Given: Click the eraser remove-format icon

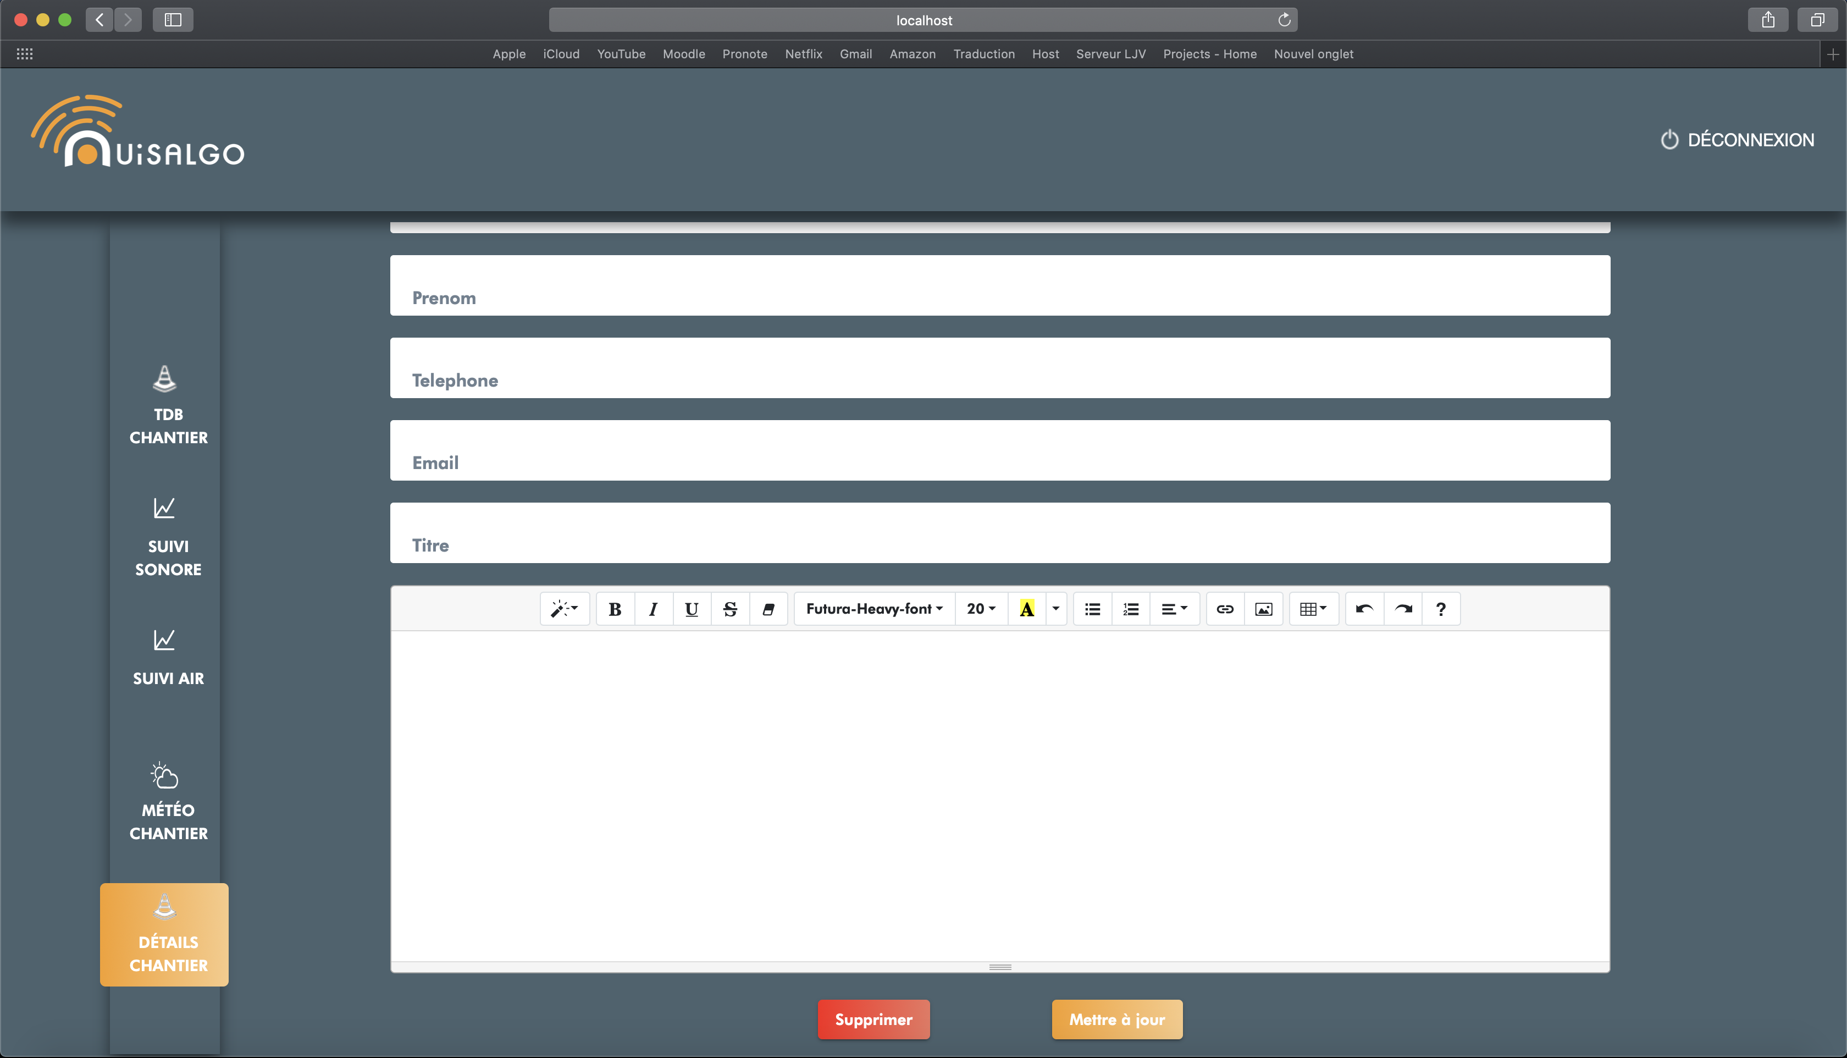Looking at the screenshot, I should point(768,609).
